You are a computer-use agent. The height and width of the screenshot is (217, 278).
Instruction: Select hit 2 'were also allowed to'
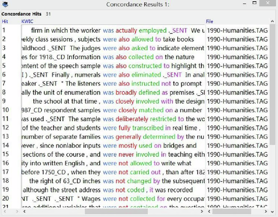click(132, 39)
